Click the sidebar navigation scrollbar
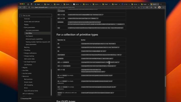Viewport: 181px width, 102px height. (51, 82)
